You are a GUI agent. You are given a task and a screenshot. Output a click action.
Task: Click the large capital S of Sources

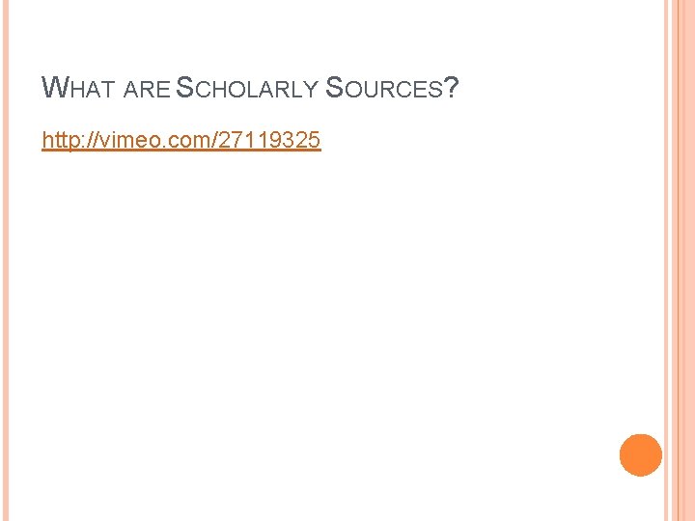click(x=334, y=89)
